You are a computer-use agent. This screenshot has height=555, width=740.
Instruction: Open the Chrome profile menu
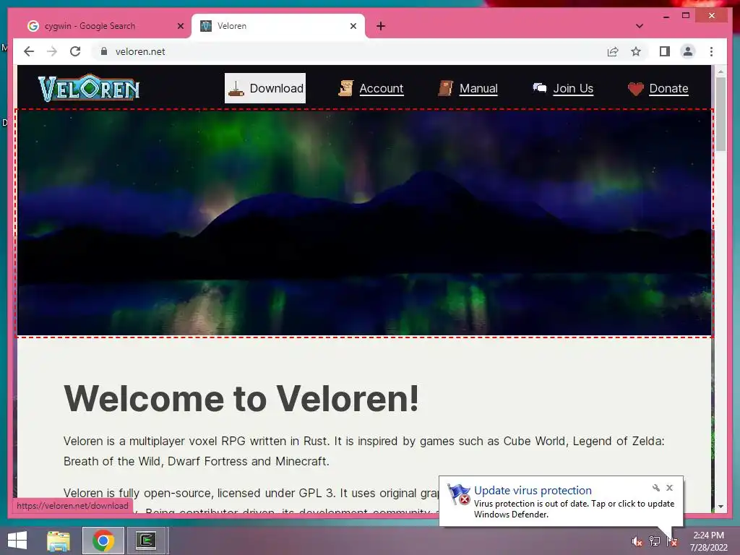coord(688,51)
